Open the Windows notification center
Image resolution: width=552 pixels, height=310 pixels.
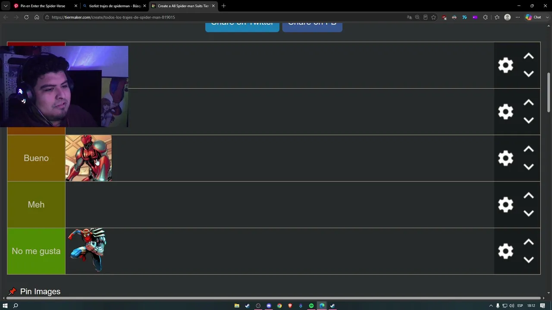click(x=543, y=306)
